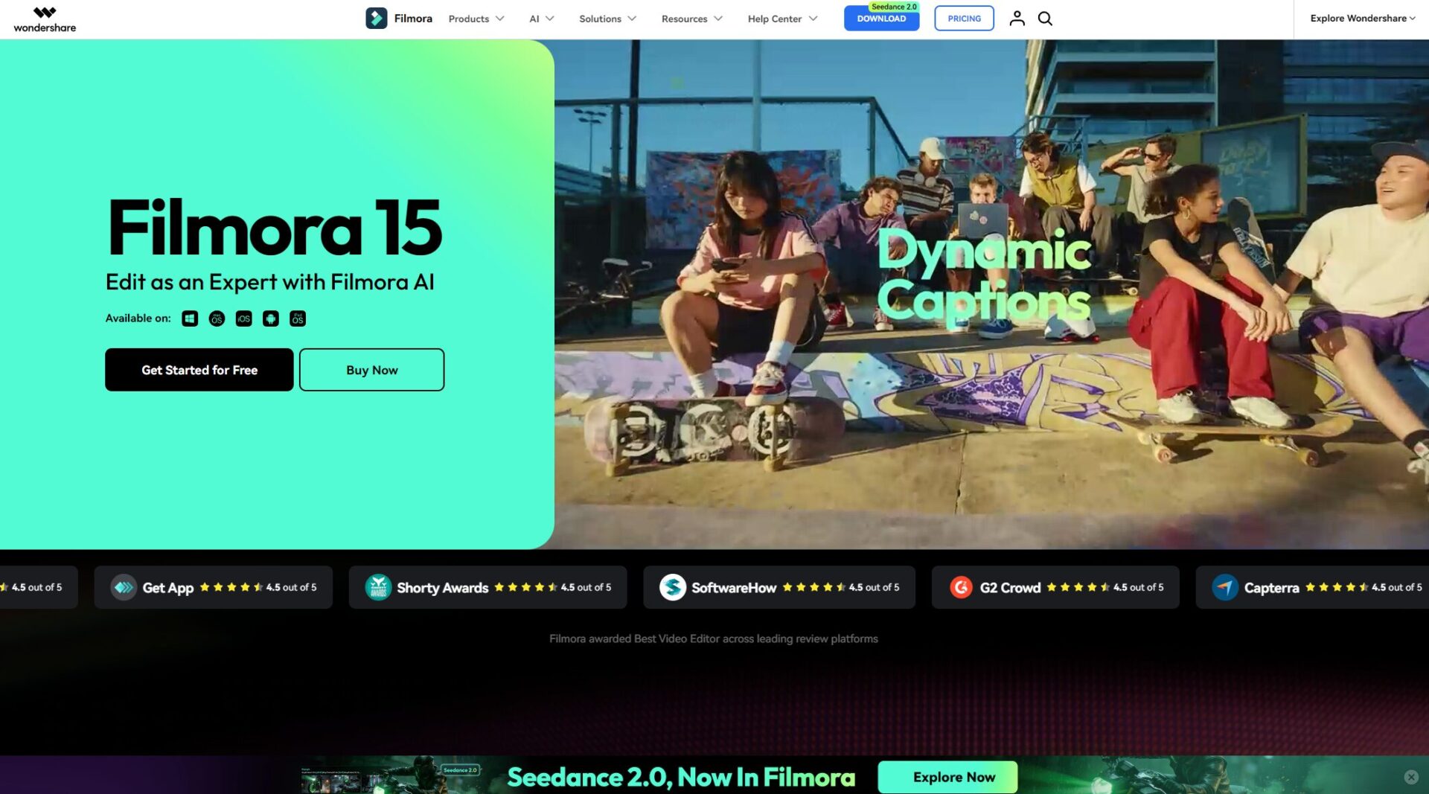
Task: Click Explore Now on Seedance banner
Action: click(954, 777)
